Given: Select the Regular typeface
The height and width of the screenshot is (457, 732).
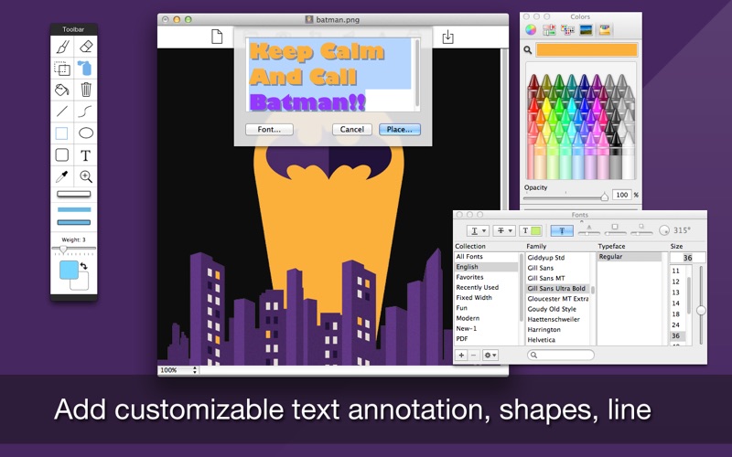Looking at the screenshot, I should click(x=630, y=257).
